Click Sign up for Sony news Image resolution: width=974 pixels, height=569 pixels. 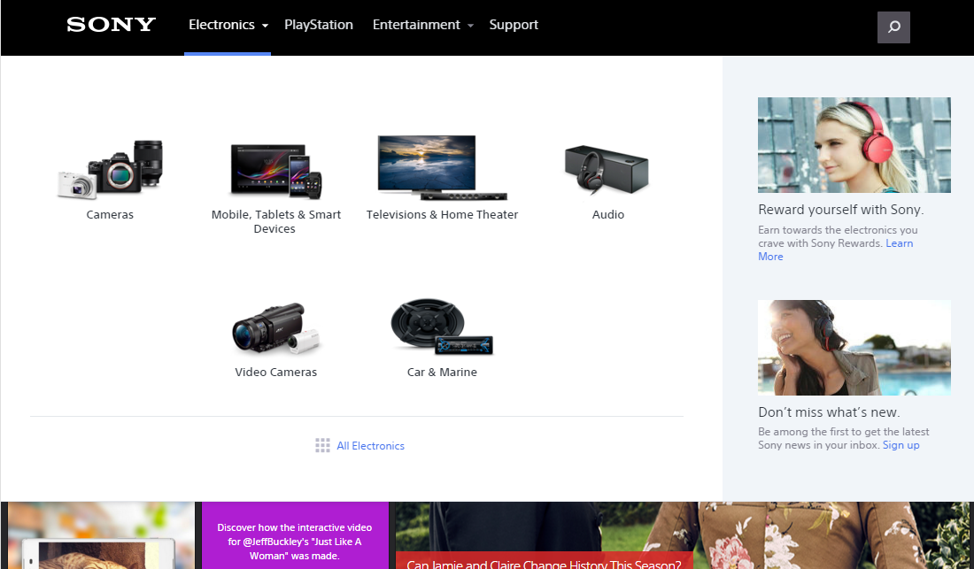(x=901, y=444)
